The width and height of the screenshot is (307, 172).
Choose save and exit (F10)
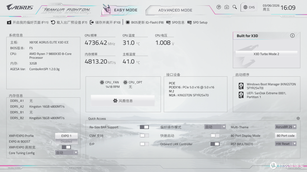105,22
